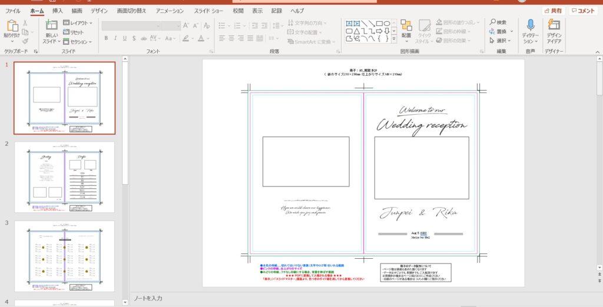The image size is (603, 307).
Task: Select slide 2 thumbnail in panel
Action: (x=64, y=176)
